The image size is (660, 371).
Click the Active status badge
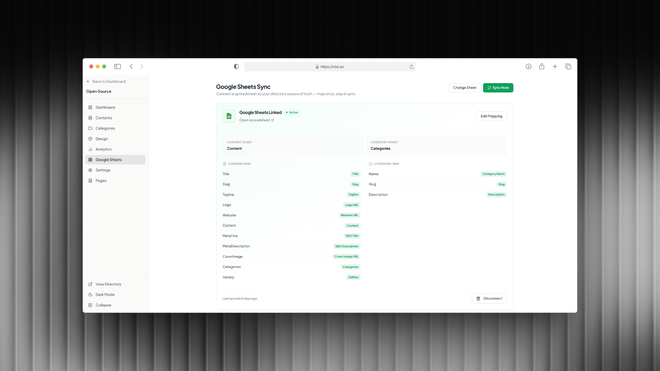292,112
